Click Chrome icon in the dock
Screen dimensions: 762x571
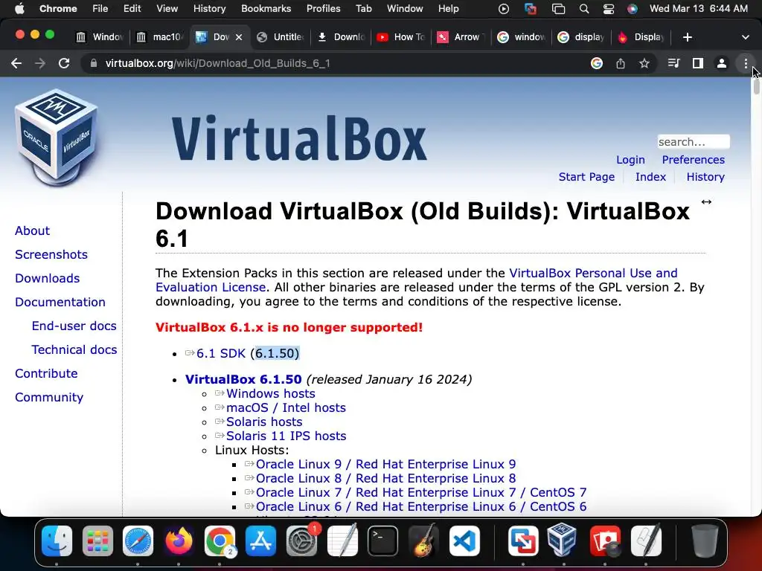220,541
